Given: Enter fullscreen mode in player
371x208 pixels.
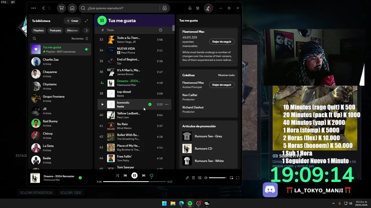Looking at the screenshot, I should click(x=238, y=178).
